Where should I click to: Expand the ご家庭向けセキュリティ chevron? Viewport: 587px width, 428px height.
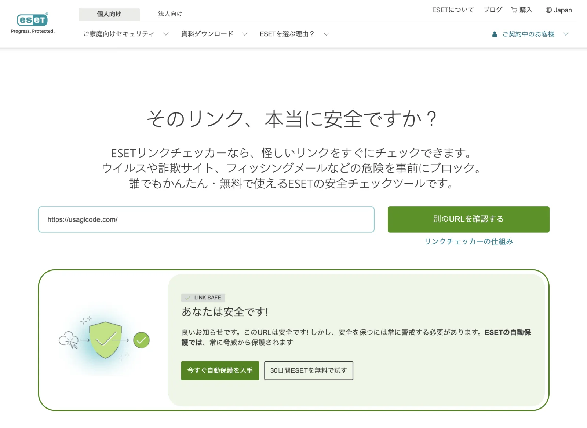click(166, 34)
